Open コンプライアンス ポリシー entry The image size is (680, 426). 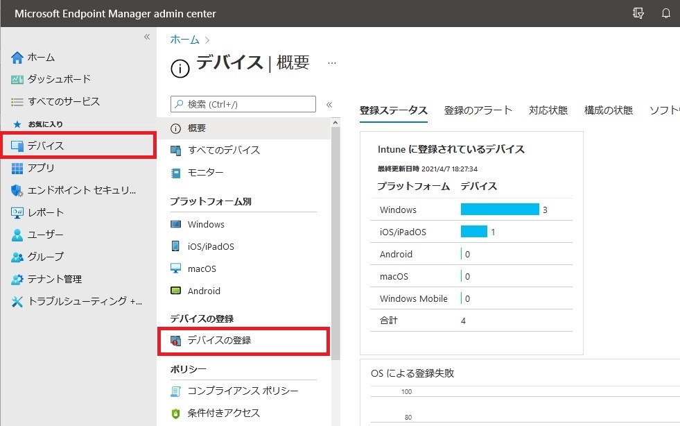244,391
